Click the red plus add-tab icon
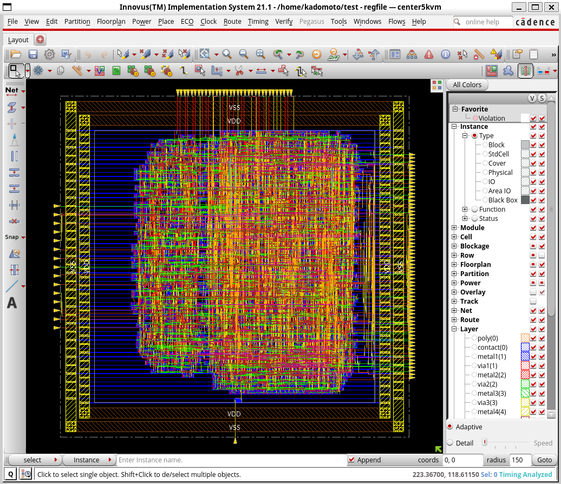Screen dimensions: 561x484 click(x=40, y=40)
